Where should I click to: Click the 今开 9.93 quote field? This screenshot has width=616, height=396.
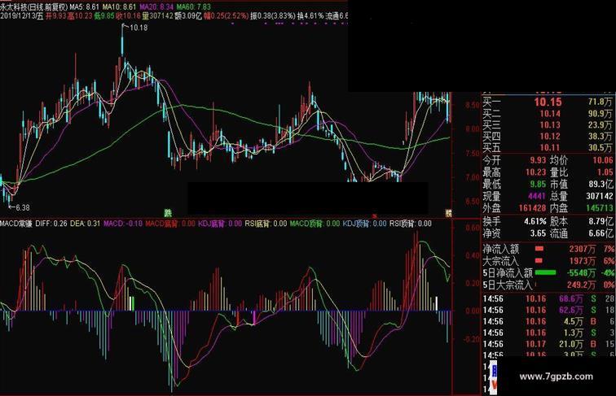click(x=514, y=160)
